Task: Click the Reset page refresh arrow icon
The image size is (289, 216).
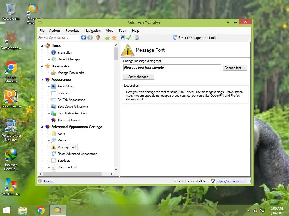Action: click(x=175, y=38)
